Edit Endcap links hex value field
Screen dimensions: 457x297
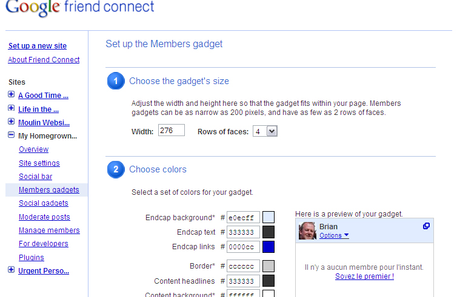(x=243, y=247)
